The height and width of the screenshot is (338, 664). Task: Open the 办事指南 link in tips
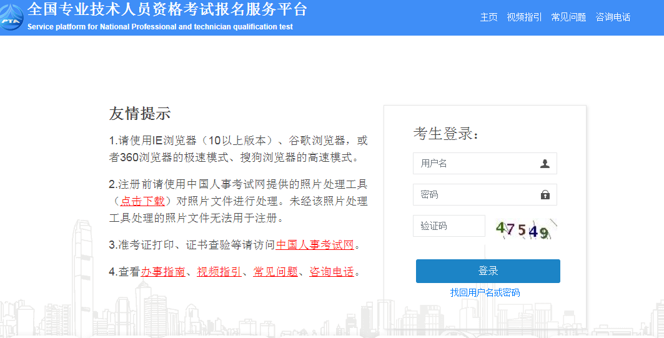click(x=163, y=272)
